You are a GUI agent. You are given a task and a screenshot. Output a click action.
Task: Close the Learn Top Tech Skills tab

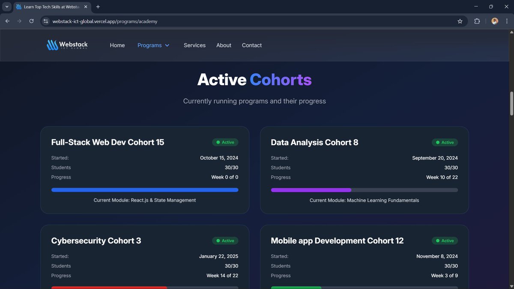[x=86, y=7]
